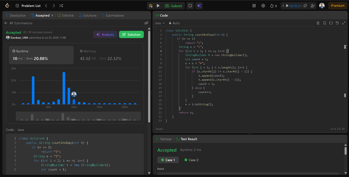Reset code with the undo arrow icon
Screen dimensions: 349x177
click(337, 23)
